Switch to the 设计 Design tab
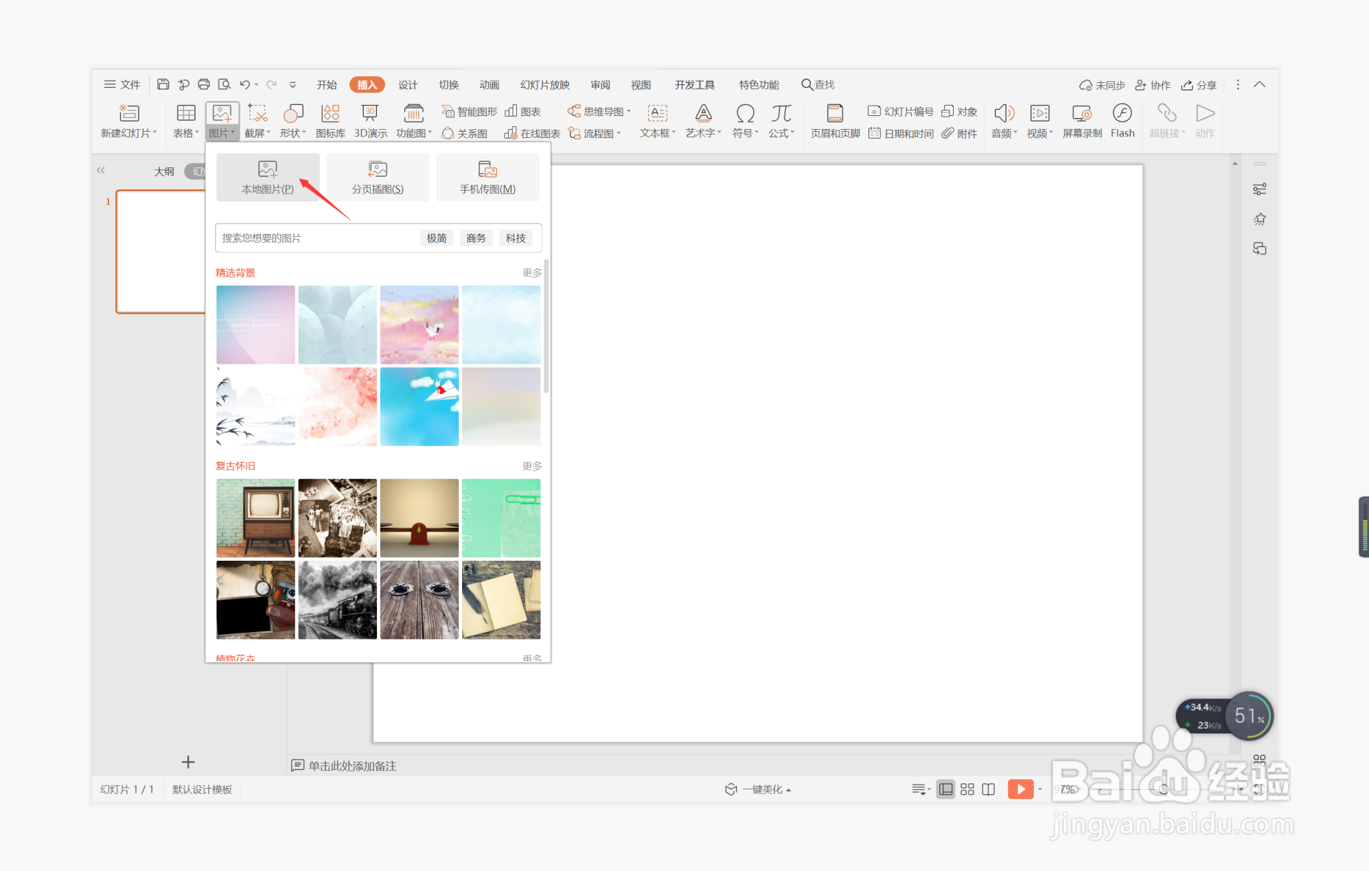This screenshot has height=871, width=1369. click(408, 84)
